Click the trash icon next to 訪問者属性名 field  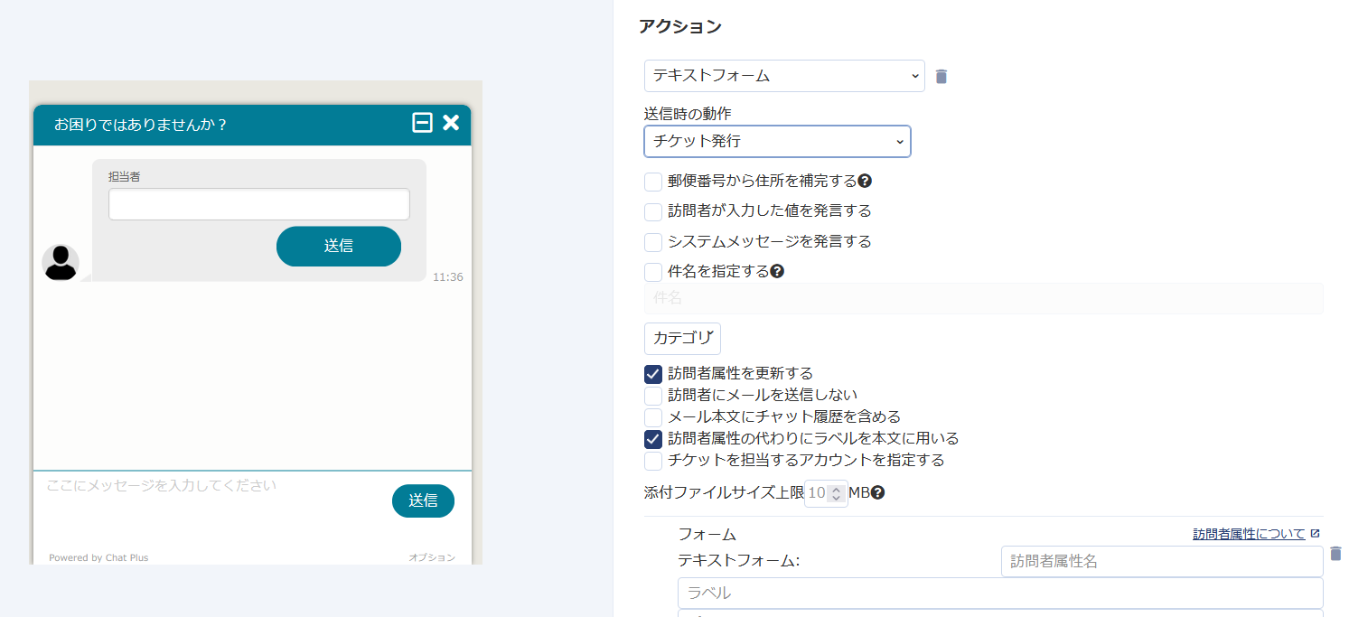(x=1336, y=554)
